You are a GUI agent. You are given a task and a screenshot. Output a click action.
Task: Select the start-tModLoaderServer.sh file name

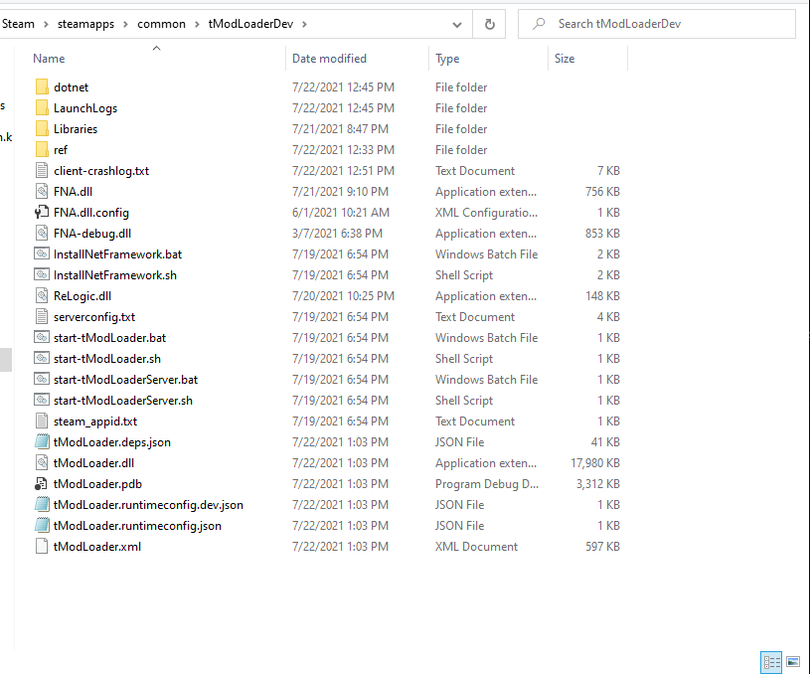(x=123, y=400)
